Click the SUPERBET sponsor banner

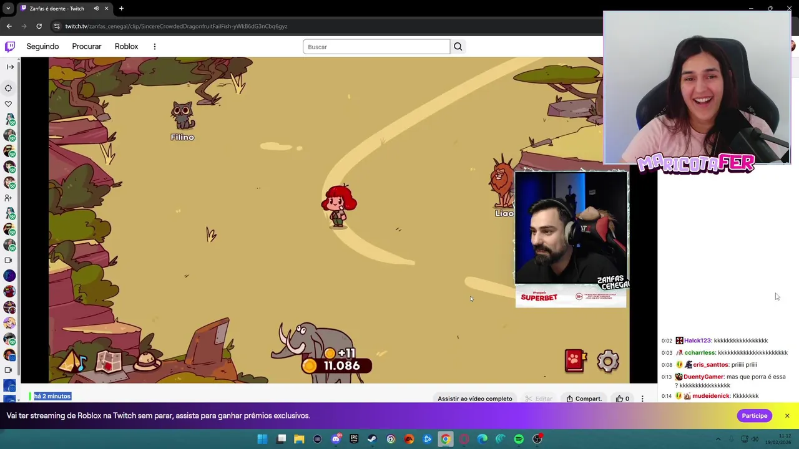571,297
